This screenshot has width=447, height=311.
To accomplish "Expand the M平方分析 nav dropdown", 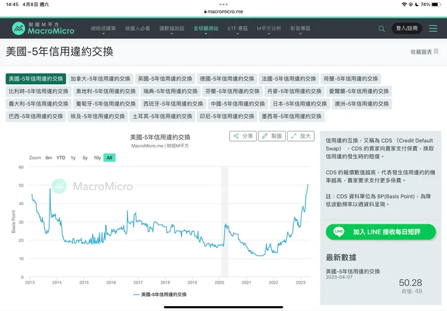I will 269,28.
